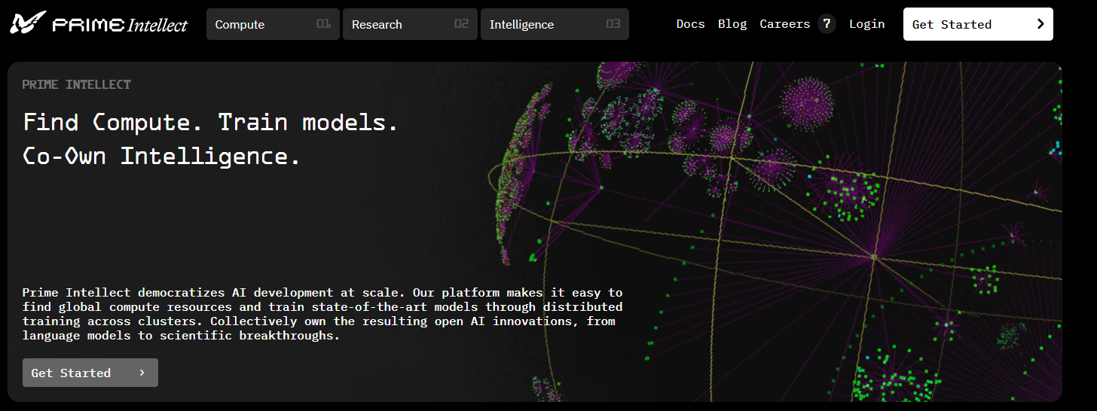Click the gray Get Started hero button

[90, 373]
